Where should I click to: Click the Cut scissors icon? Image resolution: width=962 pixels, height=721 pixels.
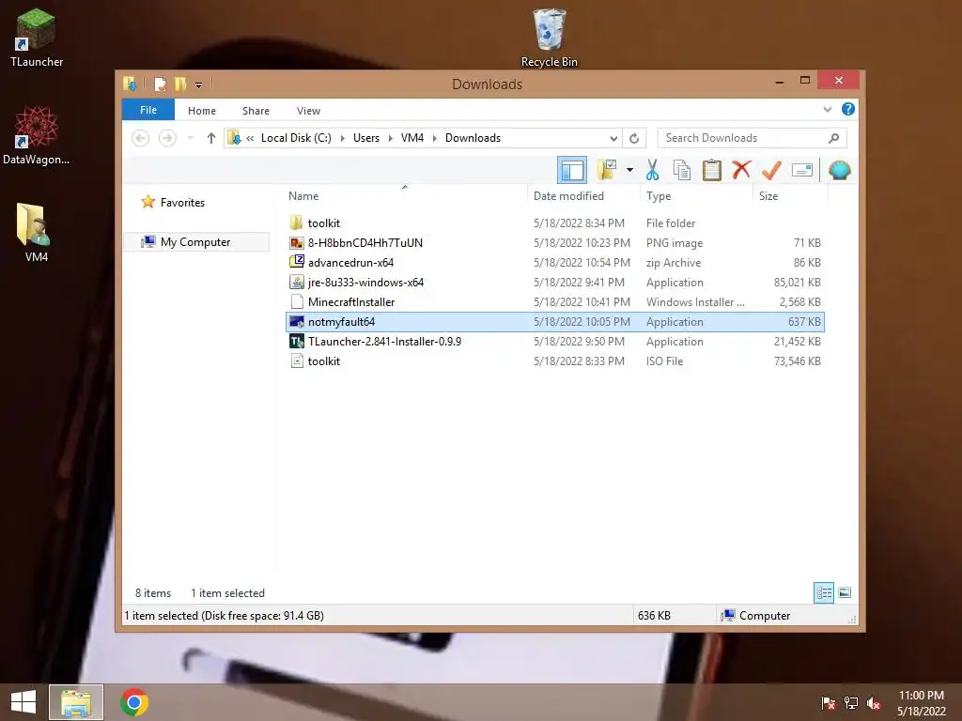(x=652, y=170)
